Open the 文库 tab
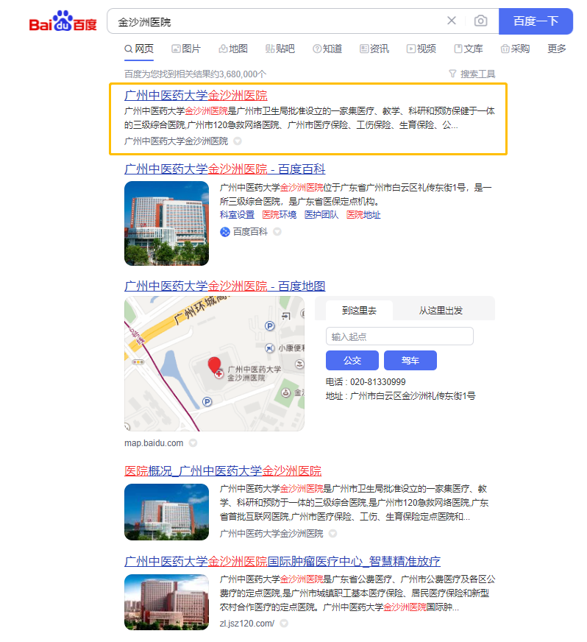The height and width of the screenshot is (642, 587). pyautogui.click(x=469, y=49)
